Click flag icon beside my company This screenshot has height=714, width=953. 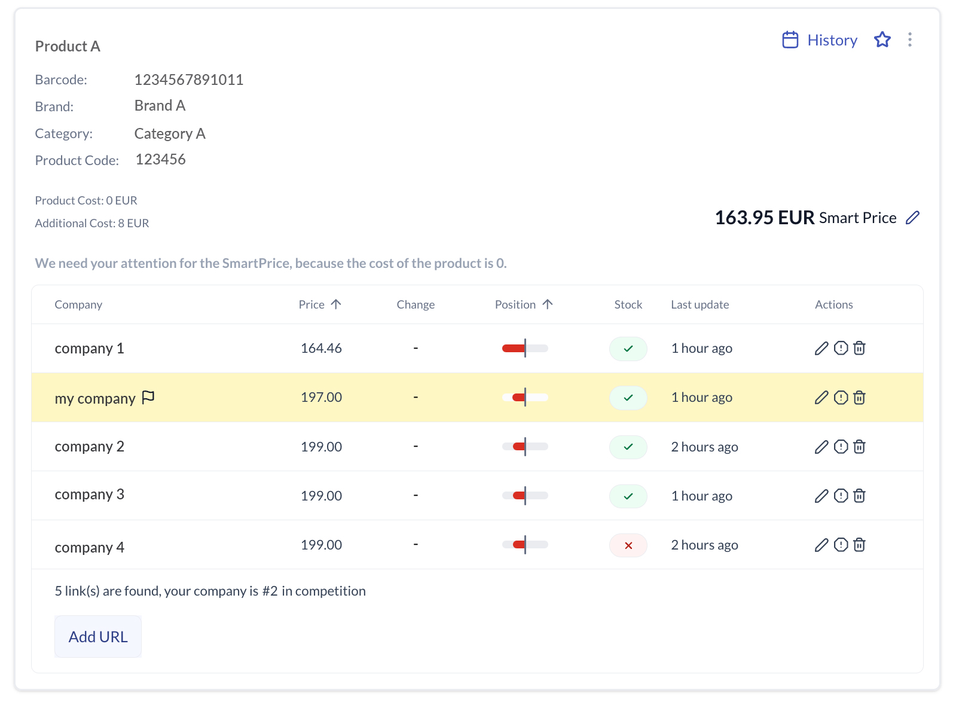tap(148, 398)
